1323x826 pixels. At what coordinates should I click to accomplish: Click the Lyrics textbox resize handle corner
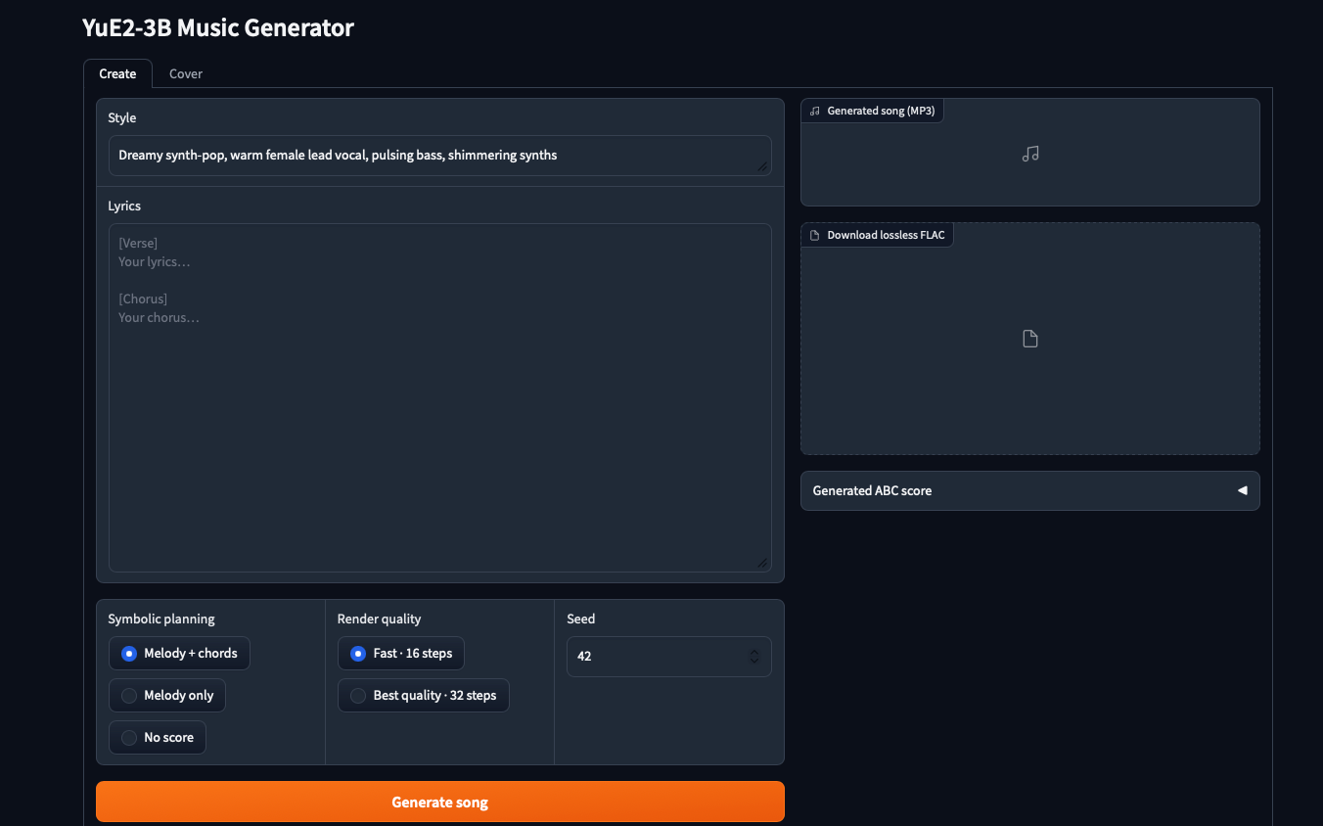coord(761,563)
